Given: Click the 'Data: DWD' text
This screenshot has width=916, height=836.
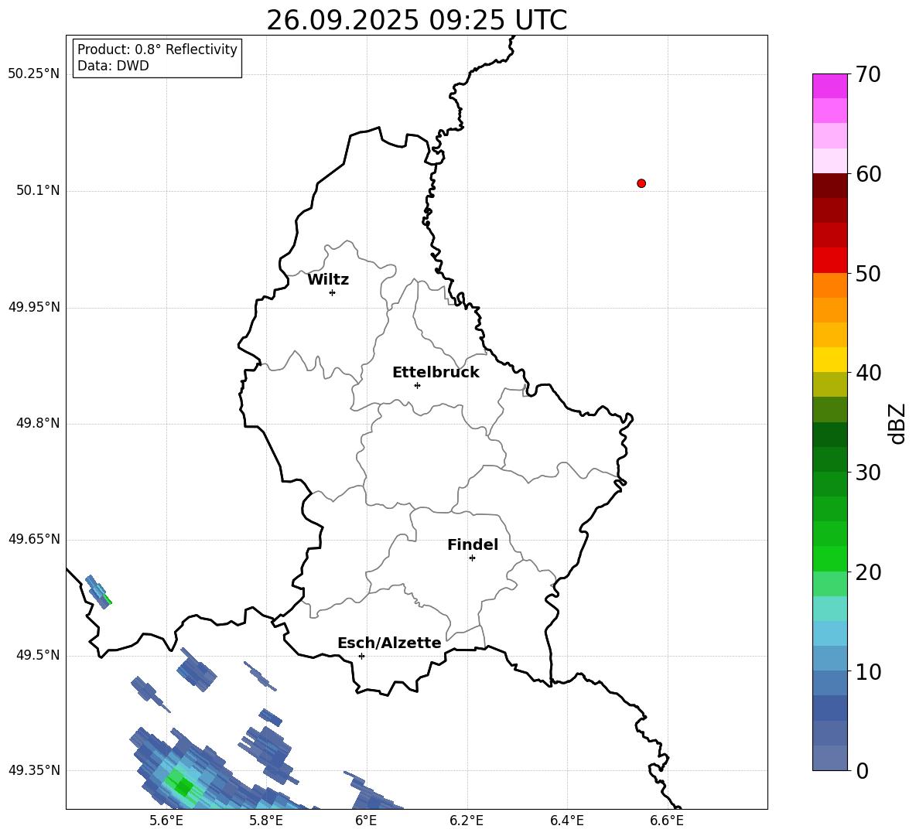Looking at the screenshot, I should (x=113, y=66).
